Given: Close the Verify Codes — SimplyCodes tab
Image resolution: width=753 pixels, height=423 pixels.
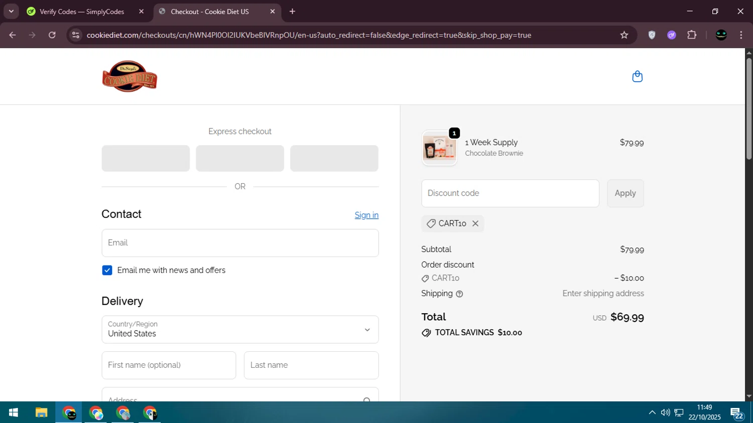Looking at the screenshot, I should pos(142,12).
